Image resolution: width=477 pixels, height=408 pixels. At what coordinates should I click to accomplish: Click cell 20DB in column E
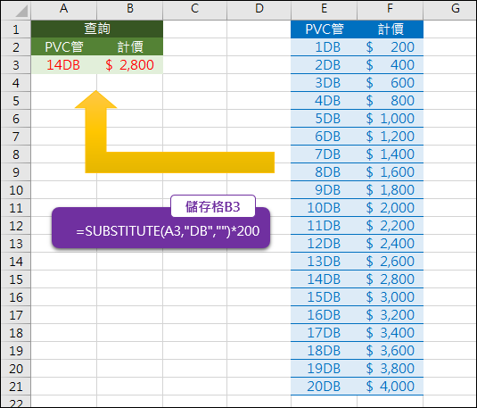coord(324,387)
